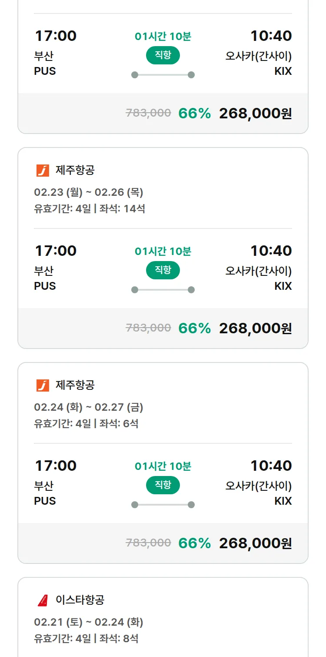Click route line dots on 02.23 flight
The height and width of the screenshot is (657, 326).
[163, 290]
